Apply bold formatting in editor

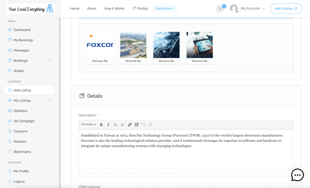click(101, 125)
